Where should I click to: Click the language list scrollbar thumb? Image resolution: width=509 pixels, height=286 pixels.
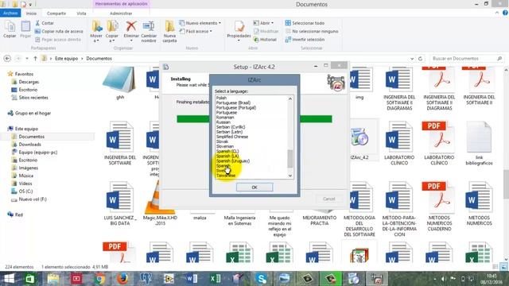coord(290,159)
